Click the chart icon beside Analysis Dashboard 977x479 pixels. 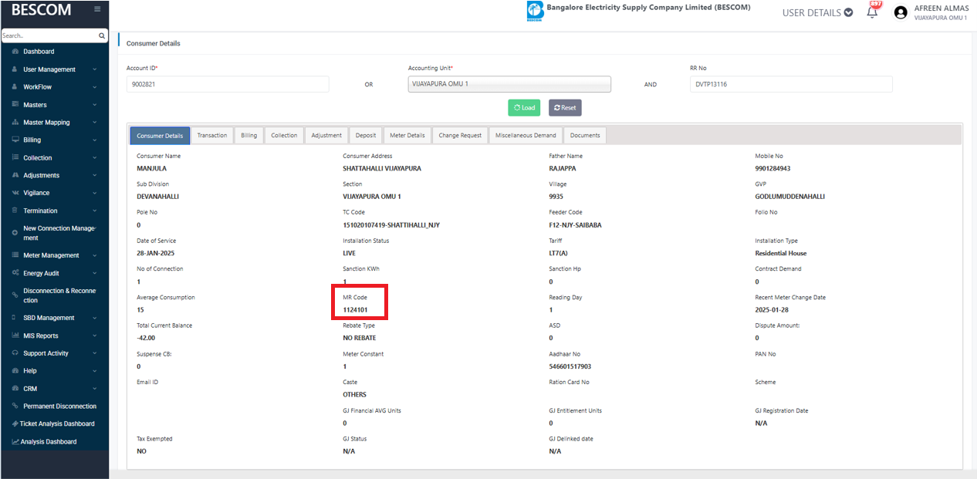tap(15, 442)
